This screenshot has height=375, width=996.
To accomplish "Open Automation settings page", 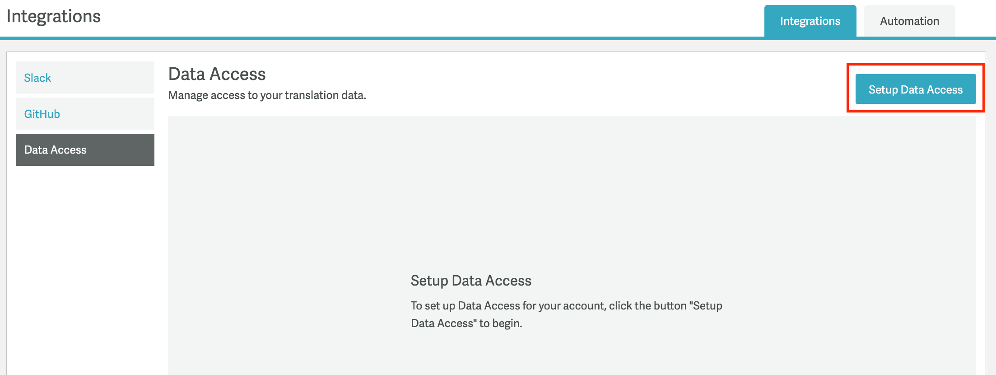I will (909, 21).
